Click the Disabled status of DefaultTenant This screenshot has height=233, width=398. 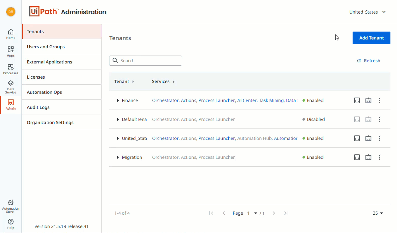point(313,119)
